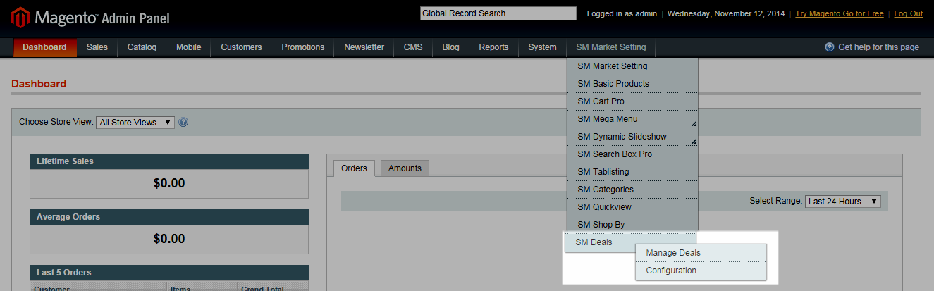Select SM Quickview menu entry
934x291 pixels.
pos(632,207)
